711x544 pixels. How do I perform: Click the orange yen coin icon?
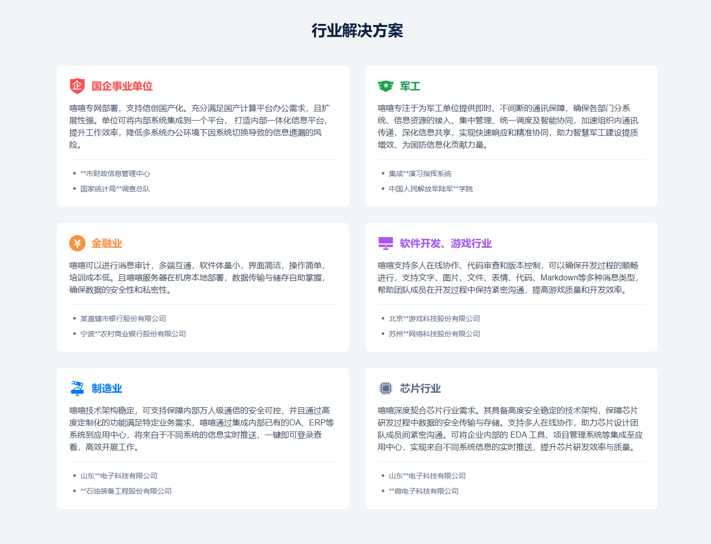pos(77,243)
